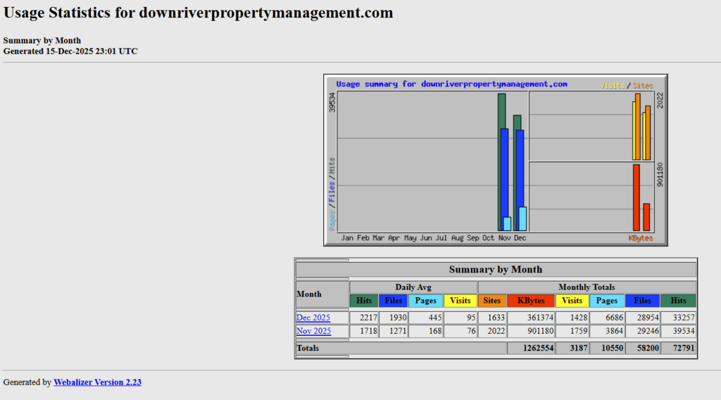Image resolution: width=721 pixels, height=400 pixels.
Task: Open the Dec 2025 monthly report link
Action: pyautogui.click(x=313, y=318)
